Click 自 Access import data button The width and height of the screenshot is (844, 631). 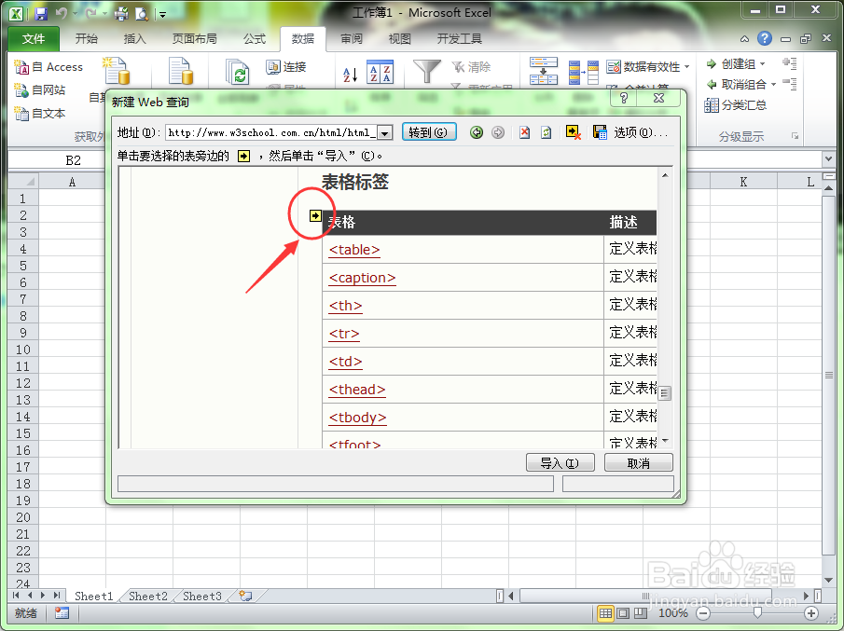tap(49, 67)
